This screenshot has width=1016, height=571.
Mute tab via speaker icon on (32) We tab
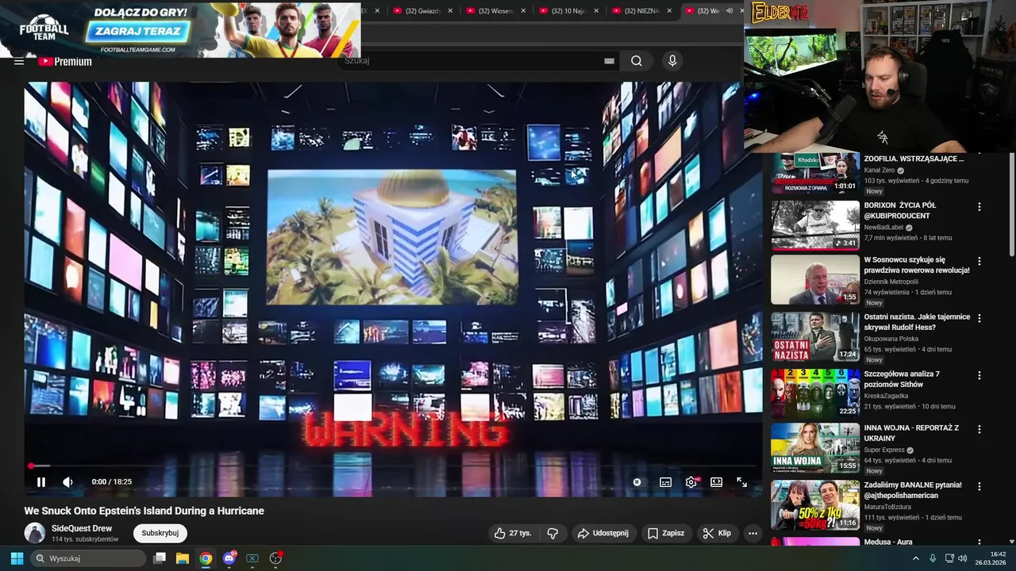[729, 10]
